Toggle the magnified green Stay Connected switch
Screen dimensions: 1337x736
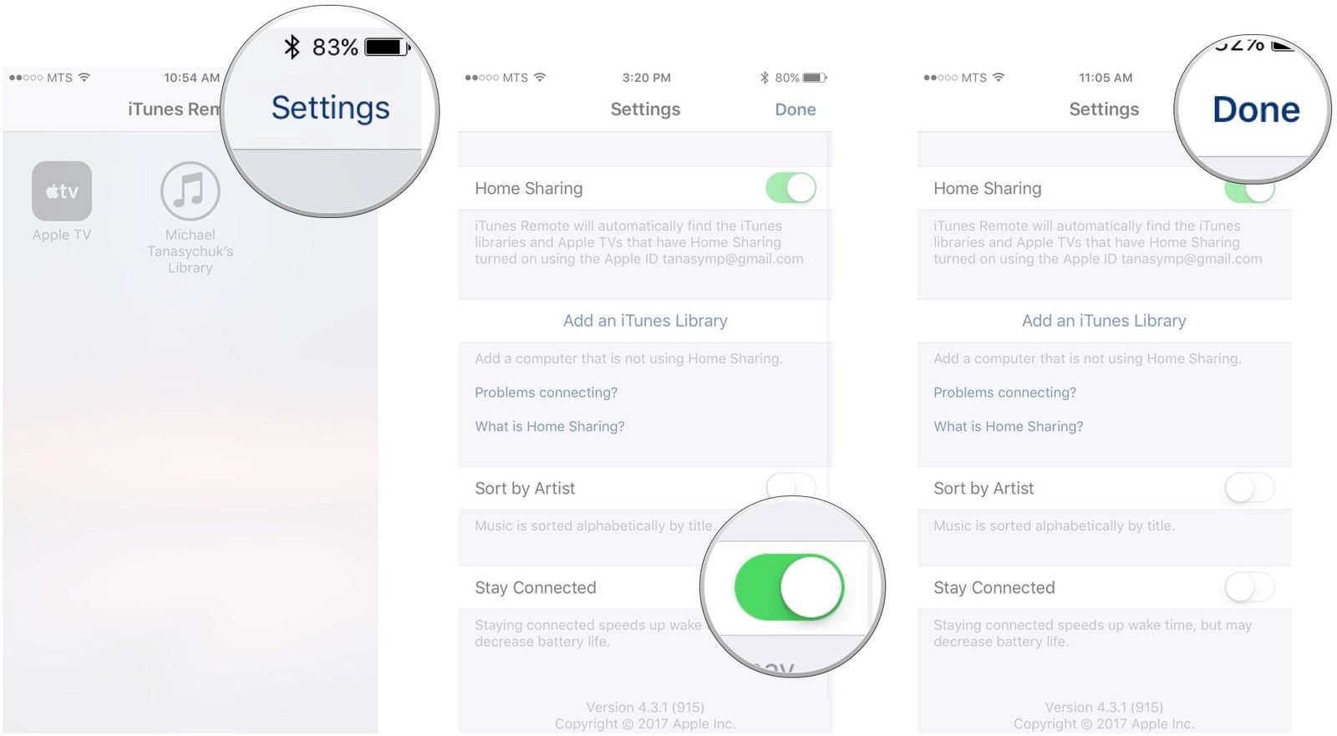click(x=789, y=587)
